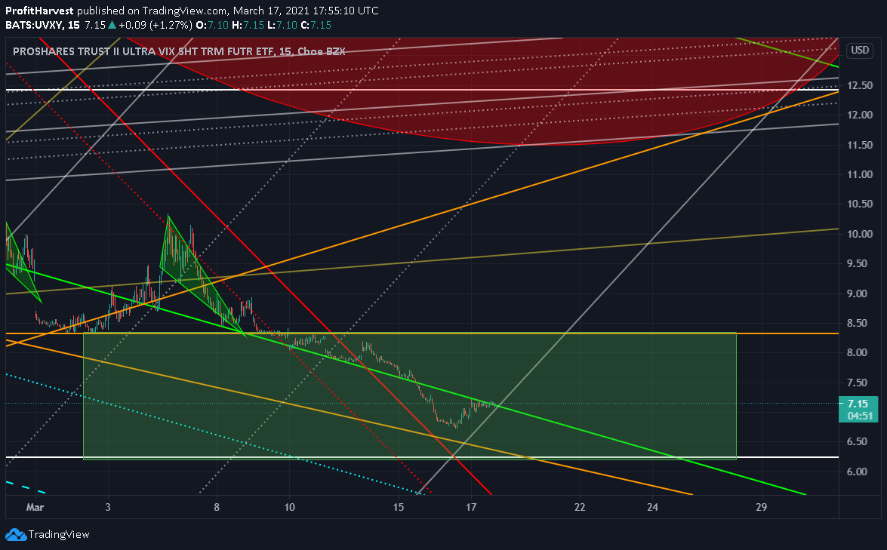Click the countdown timer 04:51
The height and width of the screenshot is (550, 887).
tap(859, 416)
